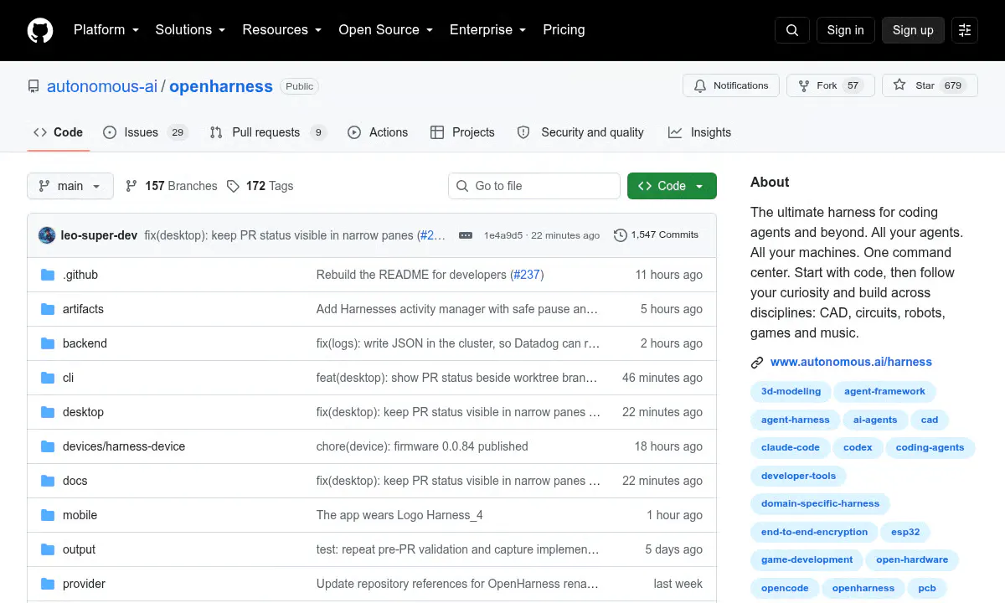The height and width of the screenshot is (603, 1005).
Task: Click the backend folder icon
Action: (48, 343)
